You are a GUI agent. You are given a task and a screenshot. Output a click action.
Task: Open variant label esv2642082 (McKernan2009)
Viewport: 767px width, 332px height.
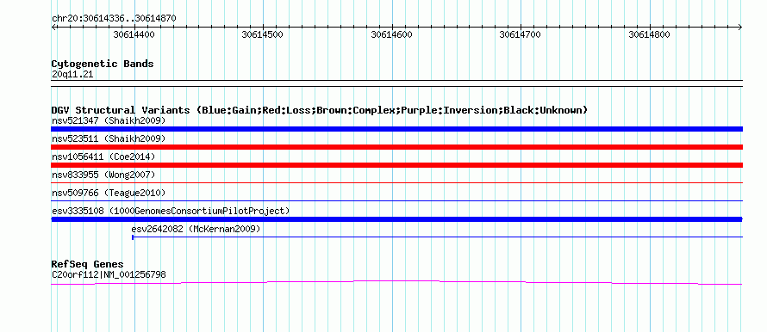click(196, 229)
